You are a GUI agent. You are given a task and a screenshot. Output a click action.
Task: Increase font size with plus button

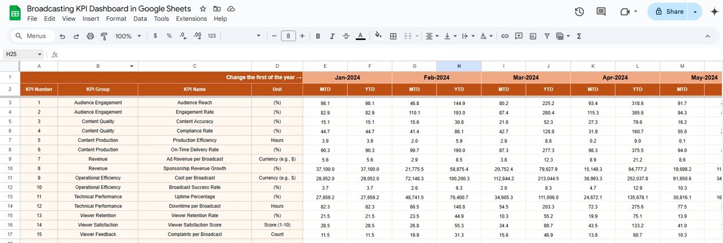302,36
